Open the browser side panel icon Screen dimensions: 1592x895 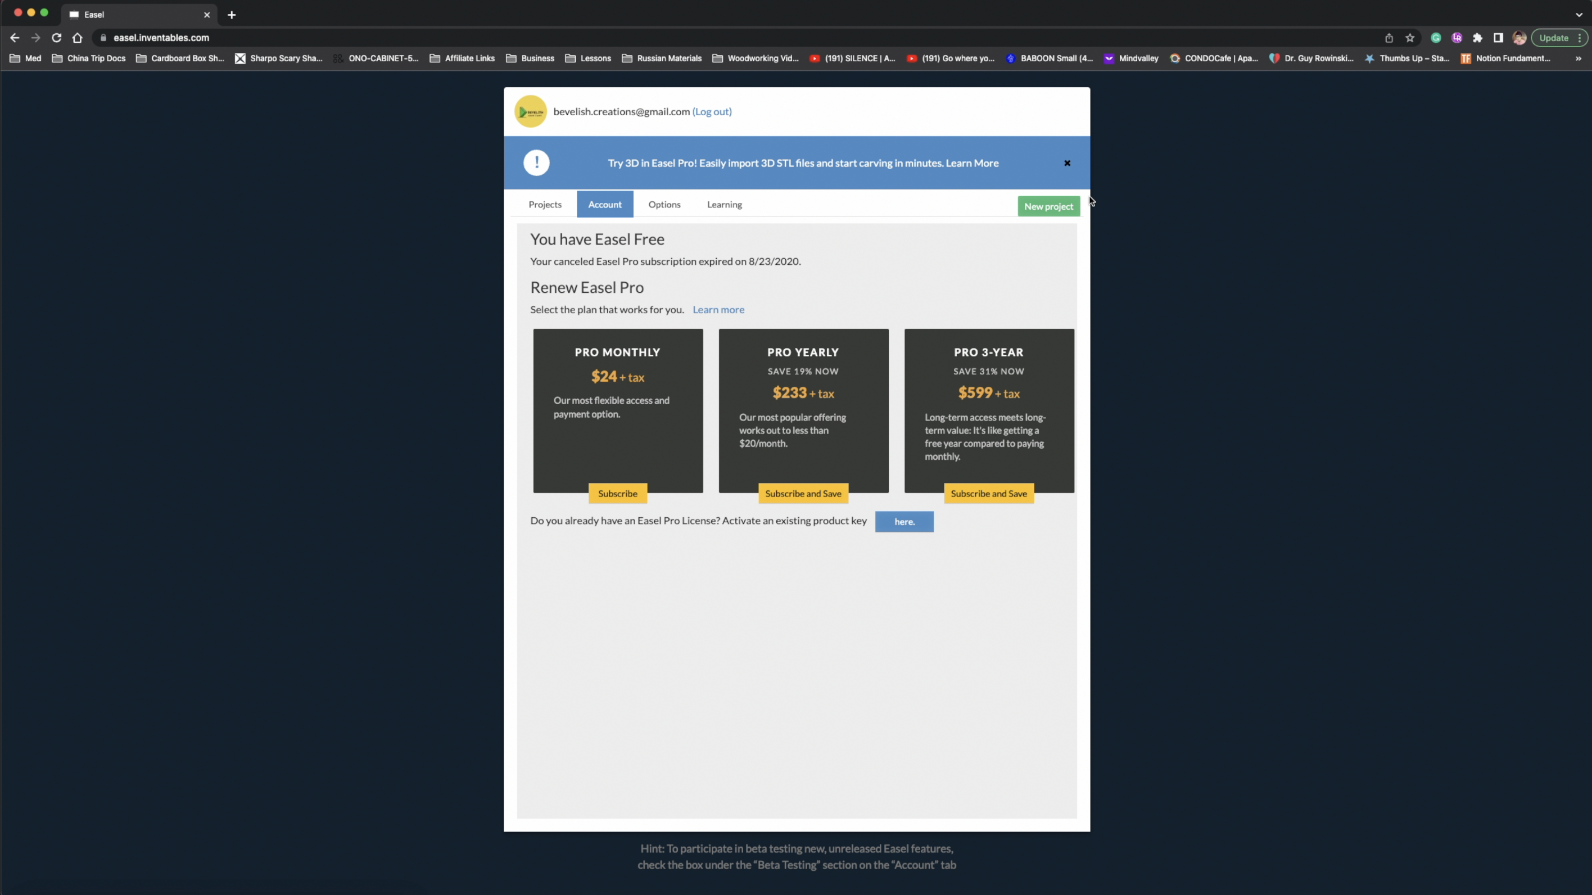1498,38
